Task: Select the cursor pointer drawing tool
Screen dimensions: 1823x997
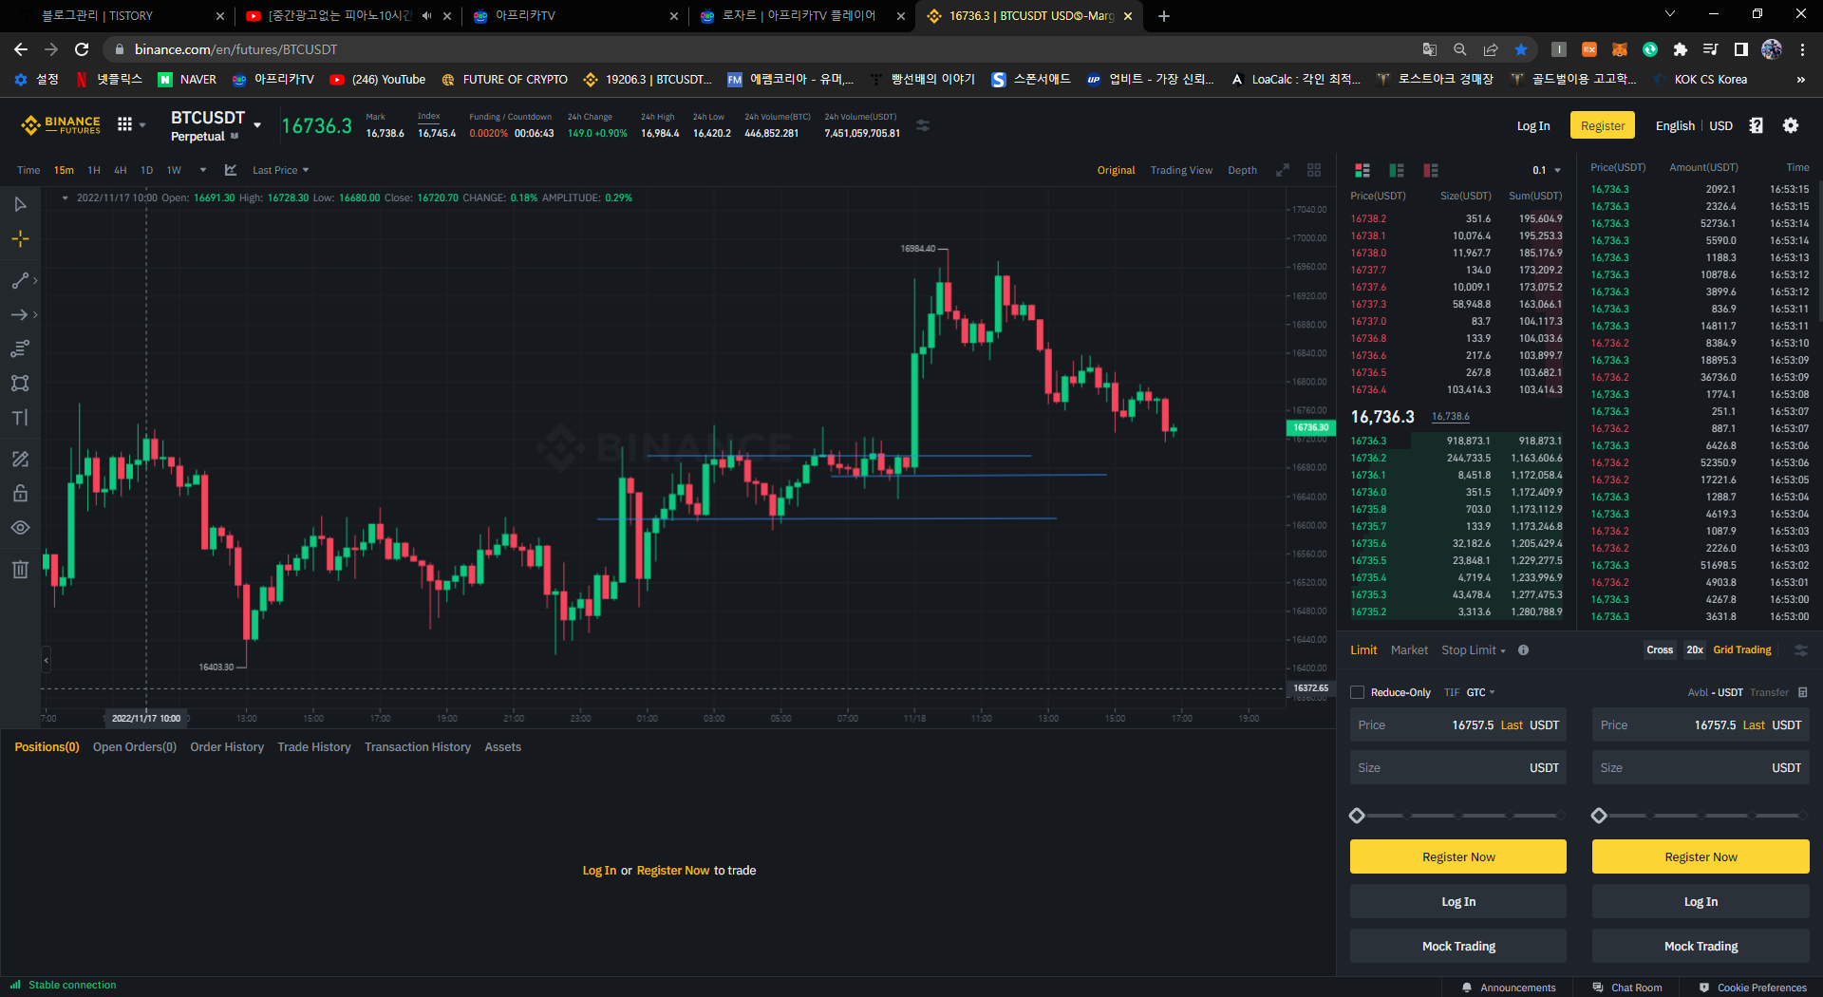Action: point(20,204)
